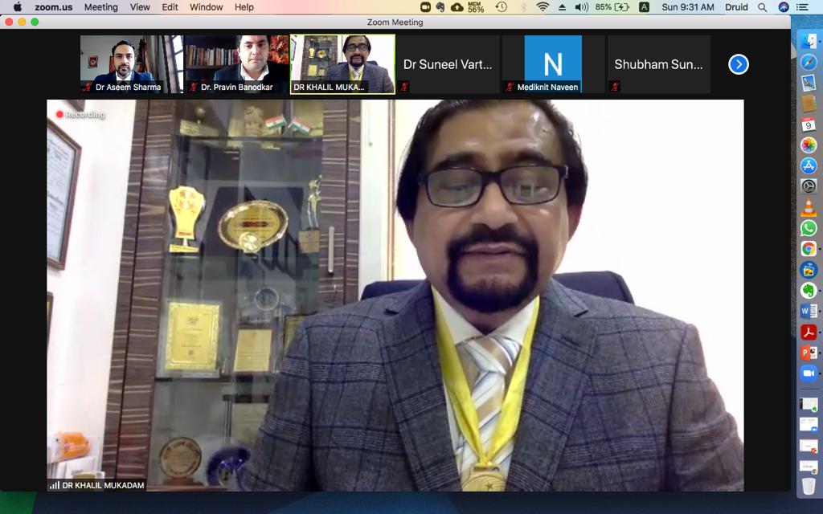Image resolution: width=823 pixels, height=514 pixels.
Task: Select Mediknit Naveen participant tile
Action: point(553,64)
